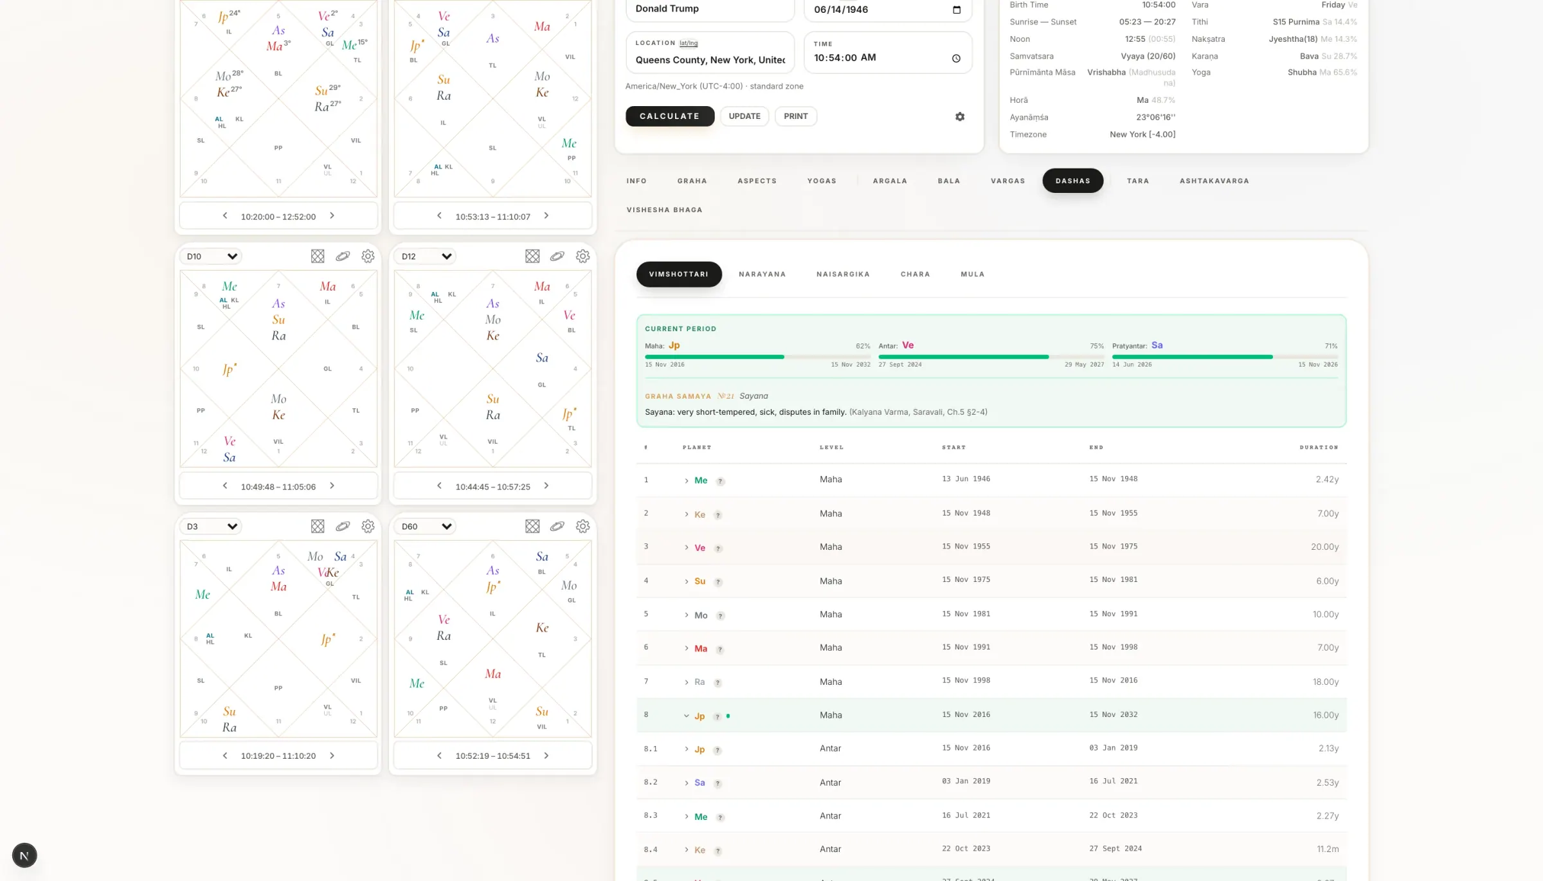Open settings gear beside Print button

tap(960, 116)
